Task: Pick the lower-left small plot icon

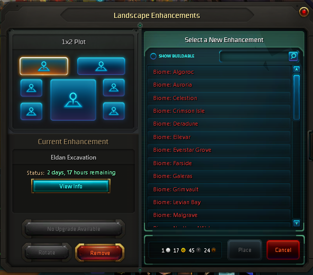Action: coord(31,111)
